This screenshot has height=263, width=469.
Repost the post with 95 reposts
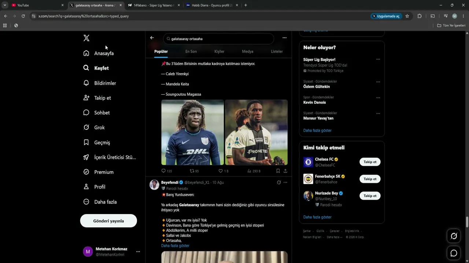click(x=194, y=171)
